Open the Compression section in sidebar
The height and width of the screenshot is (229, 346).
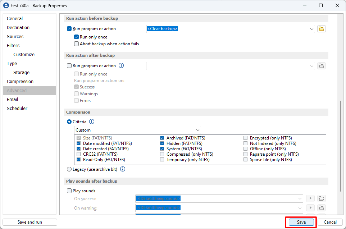tap(20, 82)
